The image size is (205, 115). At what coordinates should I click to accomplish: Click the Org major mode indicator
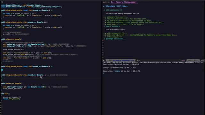(138, 60)
